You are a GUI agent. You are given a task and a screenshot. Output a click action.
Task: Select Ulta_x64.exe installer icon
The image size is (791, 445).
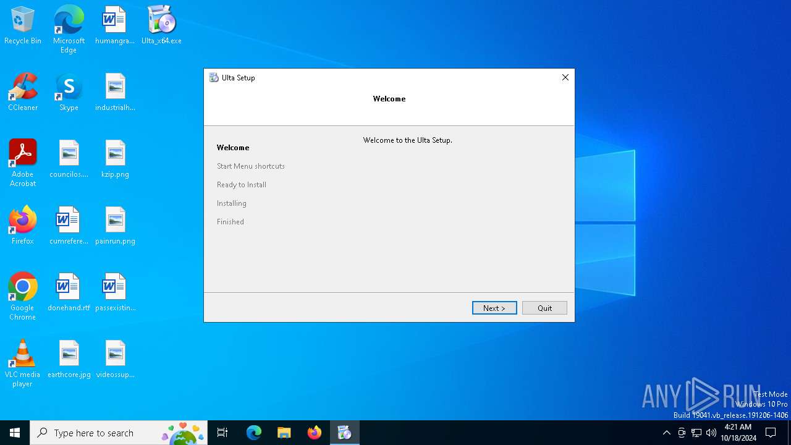click(161, 26)
